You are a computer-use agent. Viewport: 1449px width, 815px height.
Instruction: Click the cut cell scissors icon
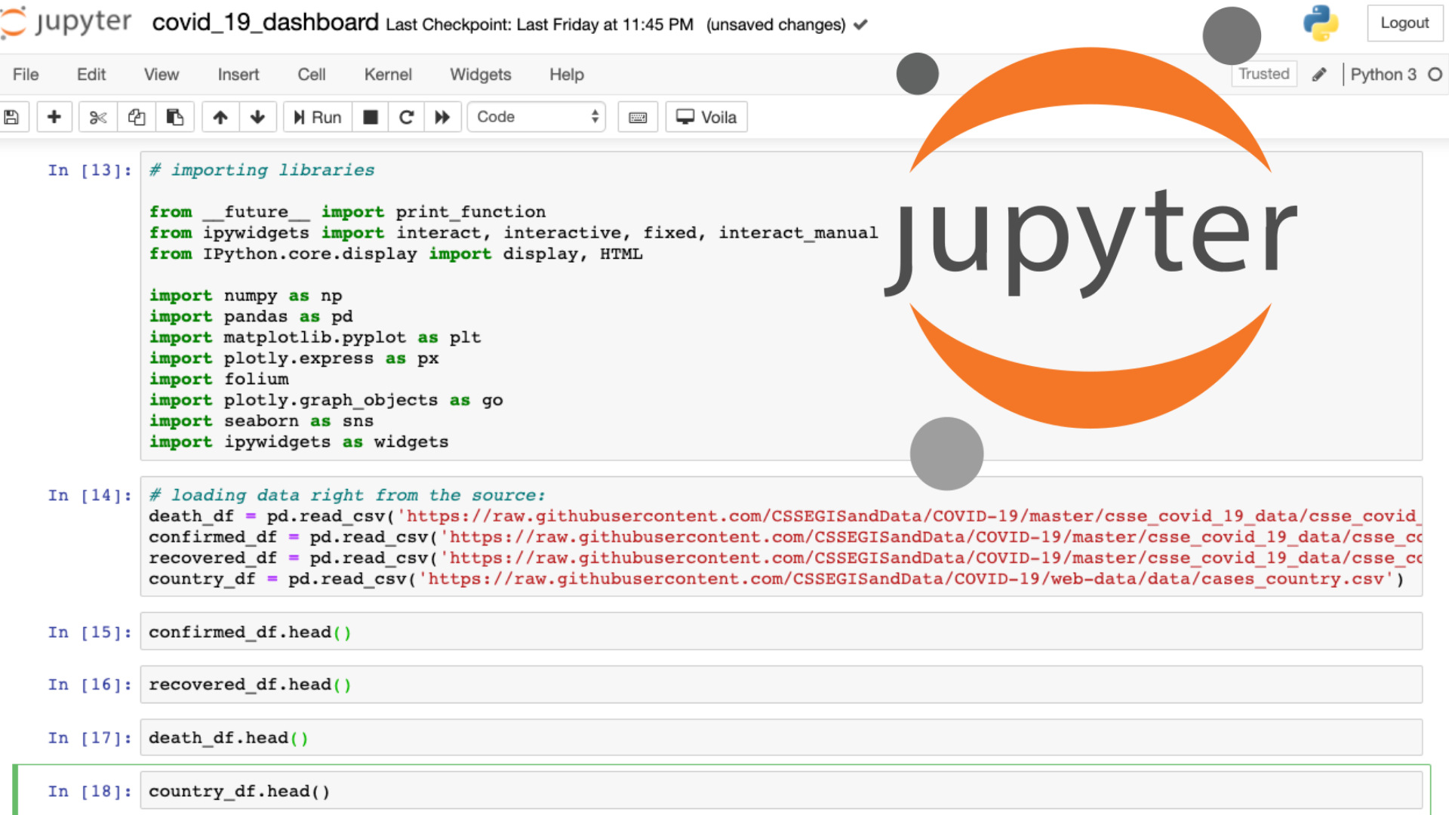coord(97,116)
